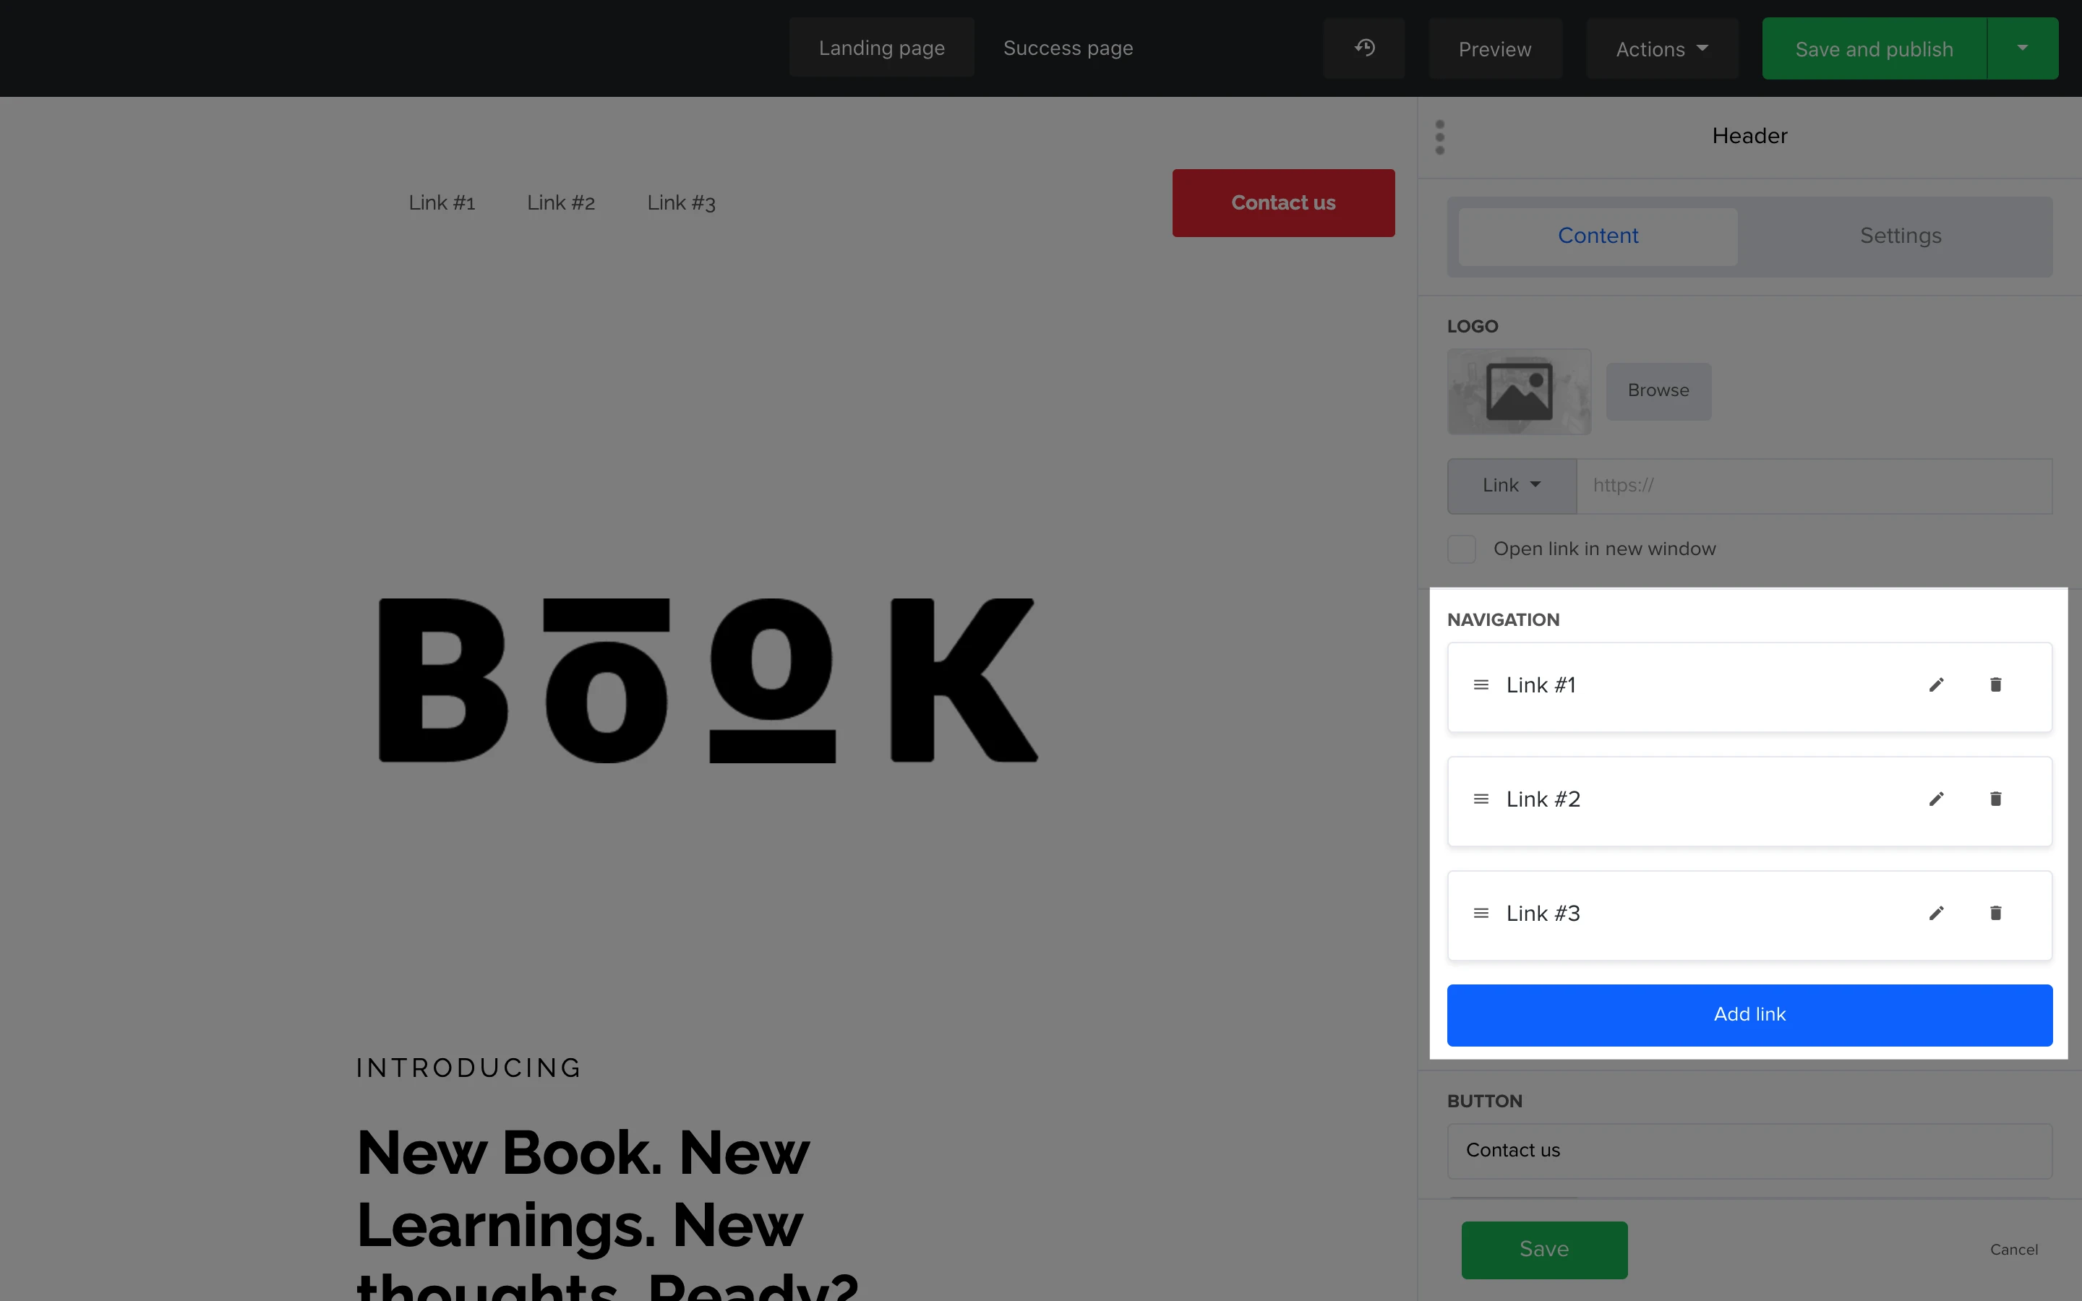Open the logo Link type dropdown
Viewport: 2082px width, 1301px height.
click(1511, 485)
